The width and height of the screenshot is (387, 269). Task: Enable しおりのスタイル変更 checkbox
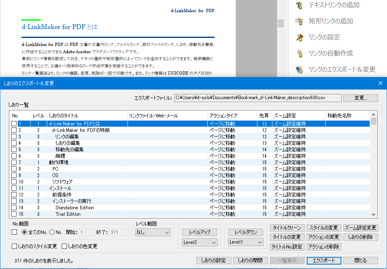pos(14,246)
